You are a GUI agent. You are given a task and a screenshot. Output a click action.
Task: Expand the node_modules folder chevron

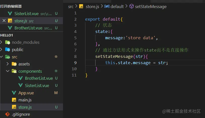click(x=2, y=42)
